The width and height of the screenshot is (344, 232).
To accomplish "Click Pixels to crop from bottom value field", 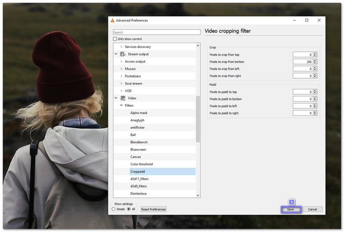I will (303, 62).
